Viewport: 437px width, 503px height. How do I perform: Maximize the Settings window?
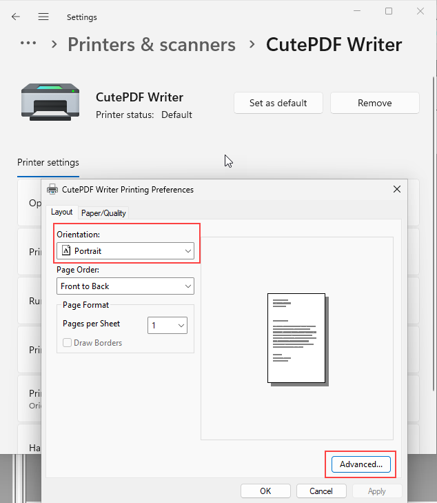tap(389, 11)
